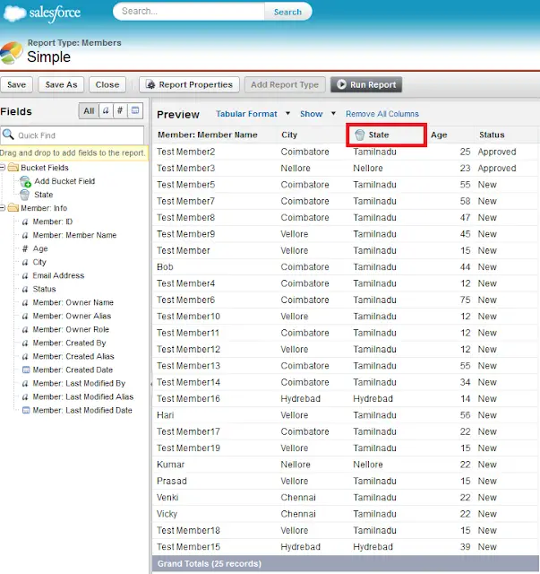Click the Bob member name cell

[x=165, y=267]
